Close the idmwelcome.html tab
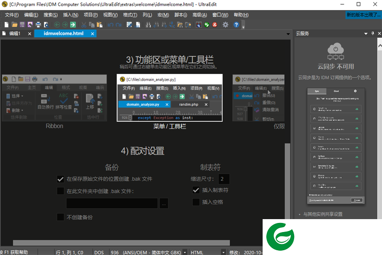This screenshot has height=255, width=382. [93, 34]
